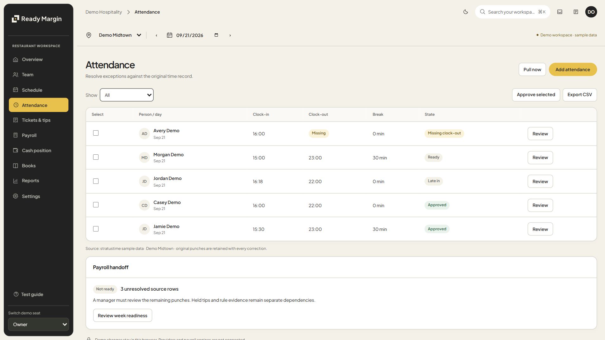The width and height of the screenshot is (605, 340).
Task: Click the Search your workspace field
Action: pyautogui.click(x=513, y=12)
